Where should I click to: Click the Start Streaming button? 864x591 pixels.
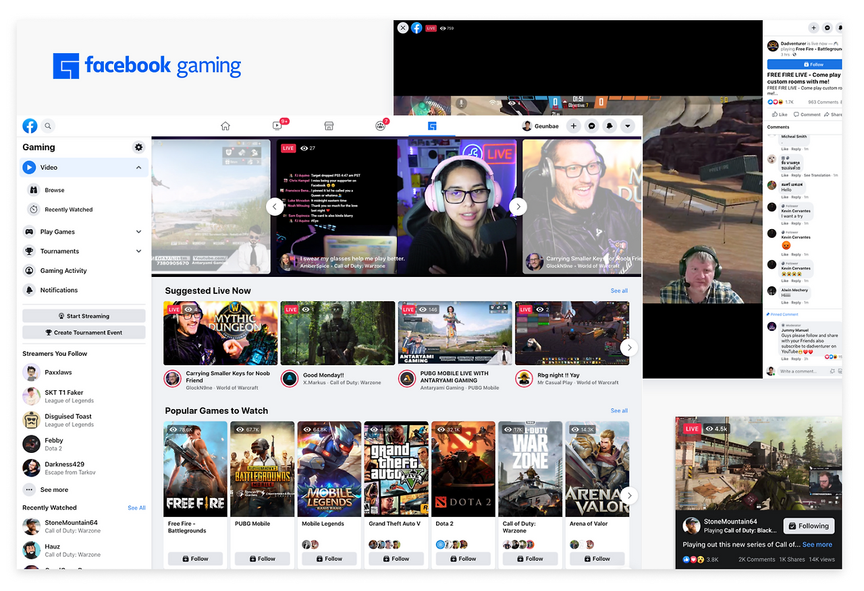84,316
